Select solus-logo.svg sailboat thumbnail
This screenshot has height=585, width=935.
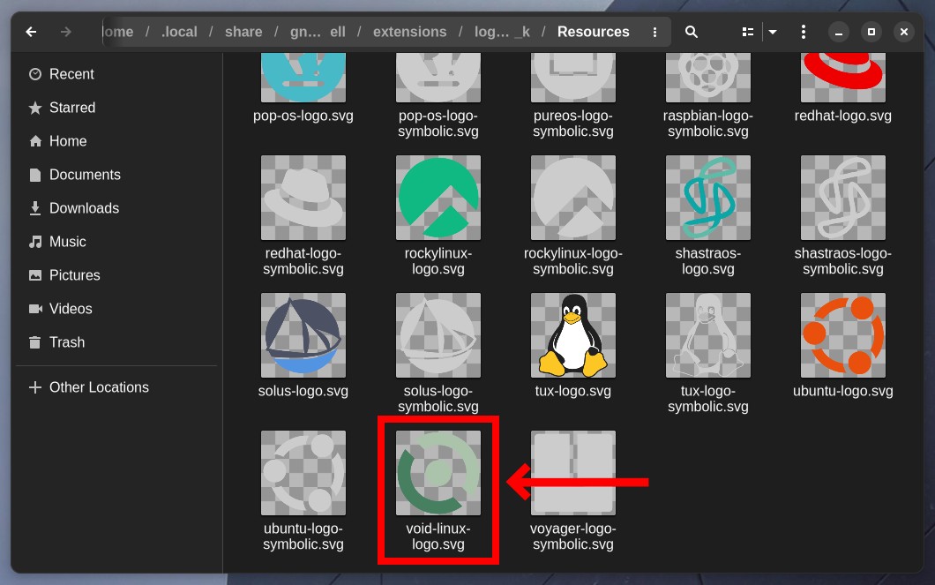tap(303, 335)
